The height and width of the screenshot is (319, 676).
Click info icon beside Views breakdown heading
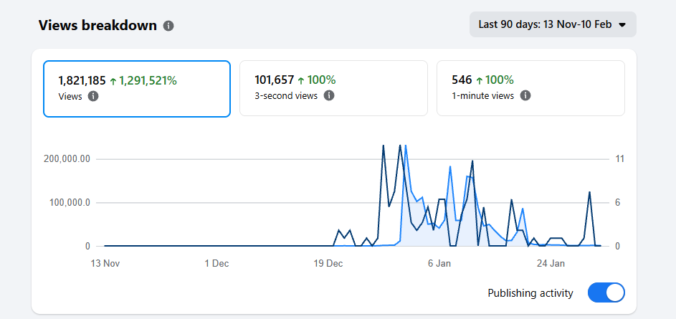[168, 26]
